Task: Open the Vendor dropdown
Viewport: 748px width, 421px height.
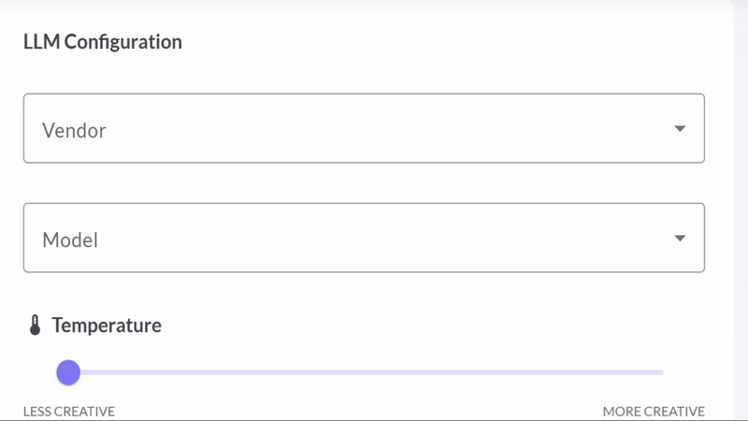Action: click(x=364, y=128)
